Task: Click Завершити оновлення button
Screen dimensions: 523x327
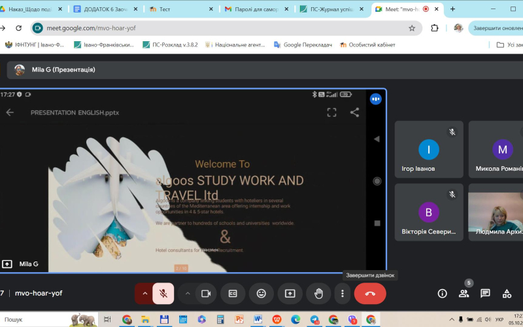Action: [x=496, y=28]
